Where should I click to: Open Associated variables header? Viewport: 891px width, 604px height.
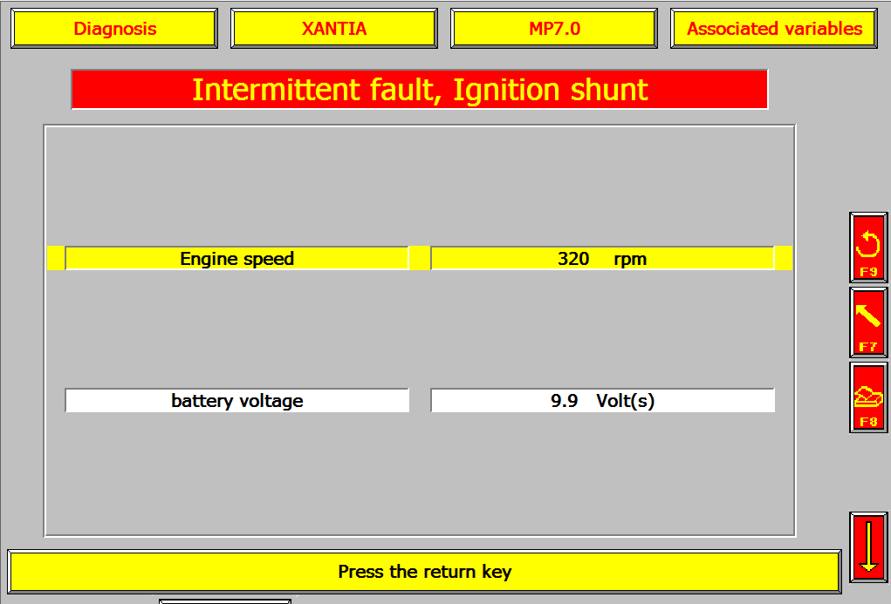click(x=774, y=29)
